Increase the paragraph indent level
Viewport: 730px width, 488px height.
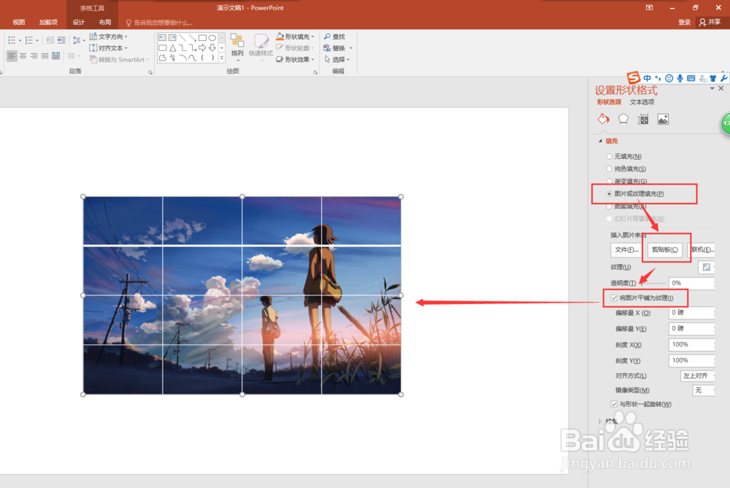(61, 40)
